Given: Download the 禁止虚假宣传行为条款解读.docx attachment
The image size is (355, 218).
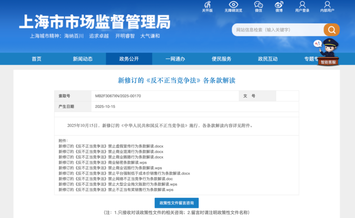Looking at the screenshot, I should (111, 146).
